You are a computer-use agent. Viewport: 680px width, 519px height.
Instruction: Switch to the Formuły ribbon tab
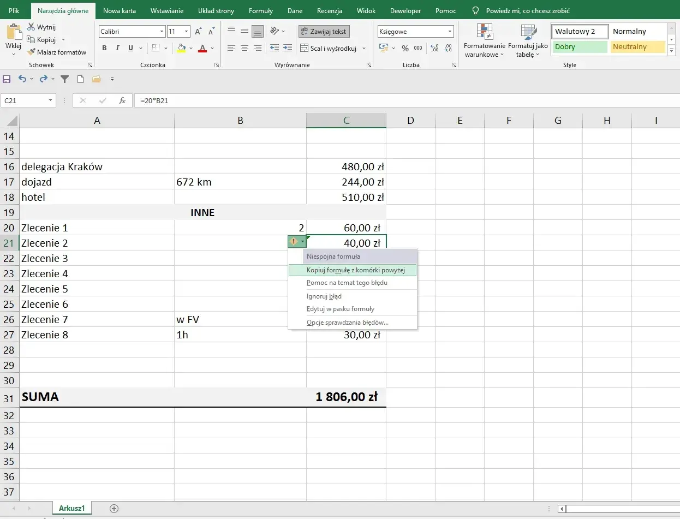coord(261,11)
